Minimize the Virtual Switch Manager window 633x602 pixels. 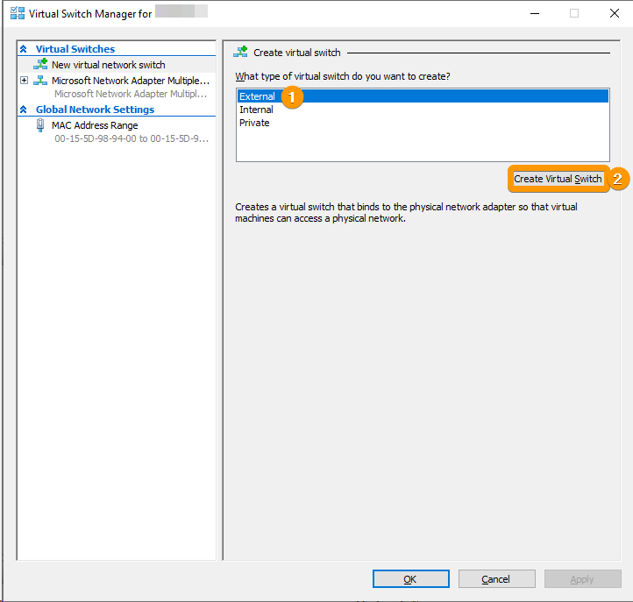point(535,13)
